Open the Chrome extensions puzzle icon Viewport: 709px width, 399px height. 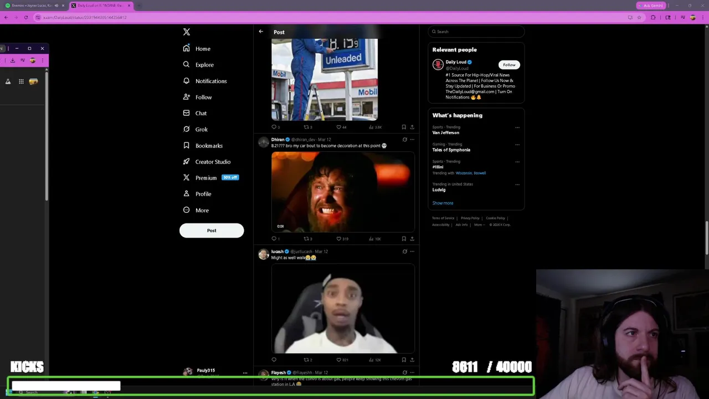click(x=653, y=18)
